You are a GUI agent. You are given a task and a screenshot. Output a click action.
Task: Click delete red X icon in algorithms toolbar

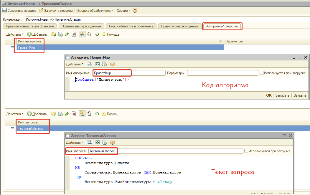click(x=74, y=34)
